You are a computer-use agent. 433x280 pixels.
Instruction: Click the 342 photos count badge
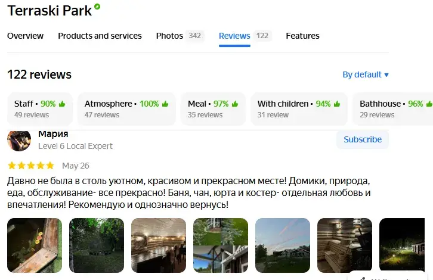pos(194,36)
